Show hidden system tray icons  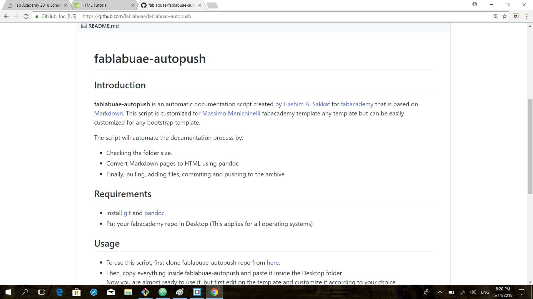tap(440, 292)
